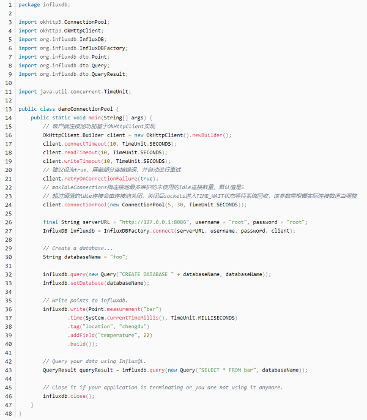This screenshot has height=420, width=367.
Task: Click "setDatabase" method call
Action: coord(87,283)
